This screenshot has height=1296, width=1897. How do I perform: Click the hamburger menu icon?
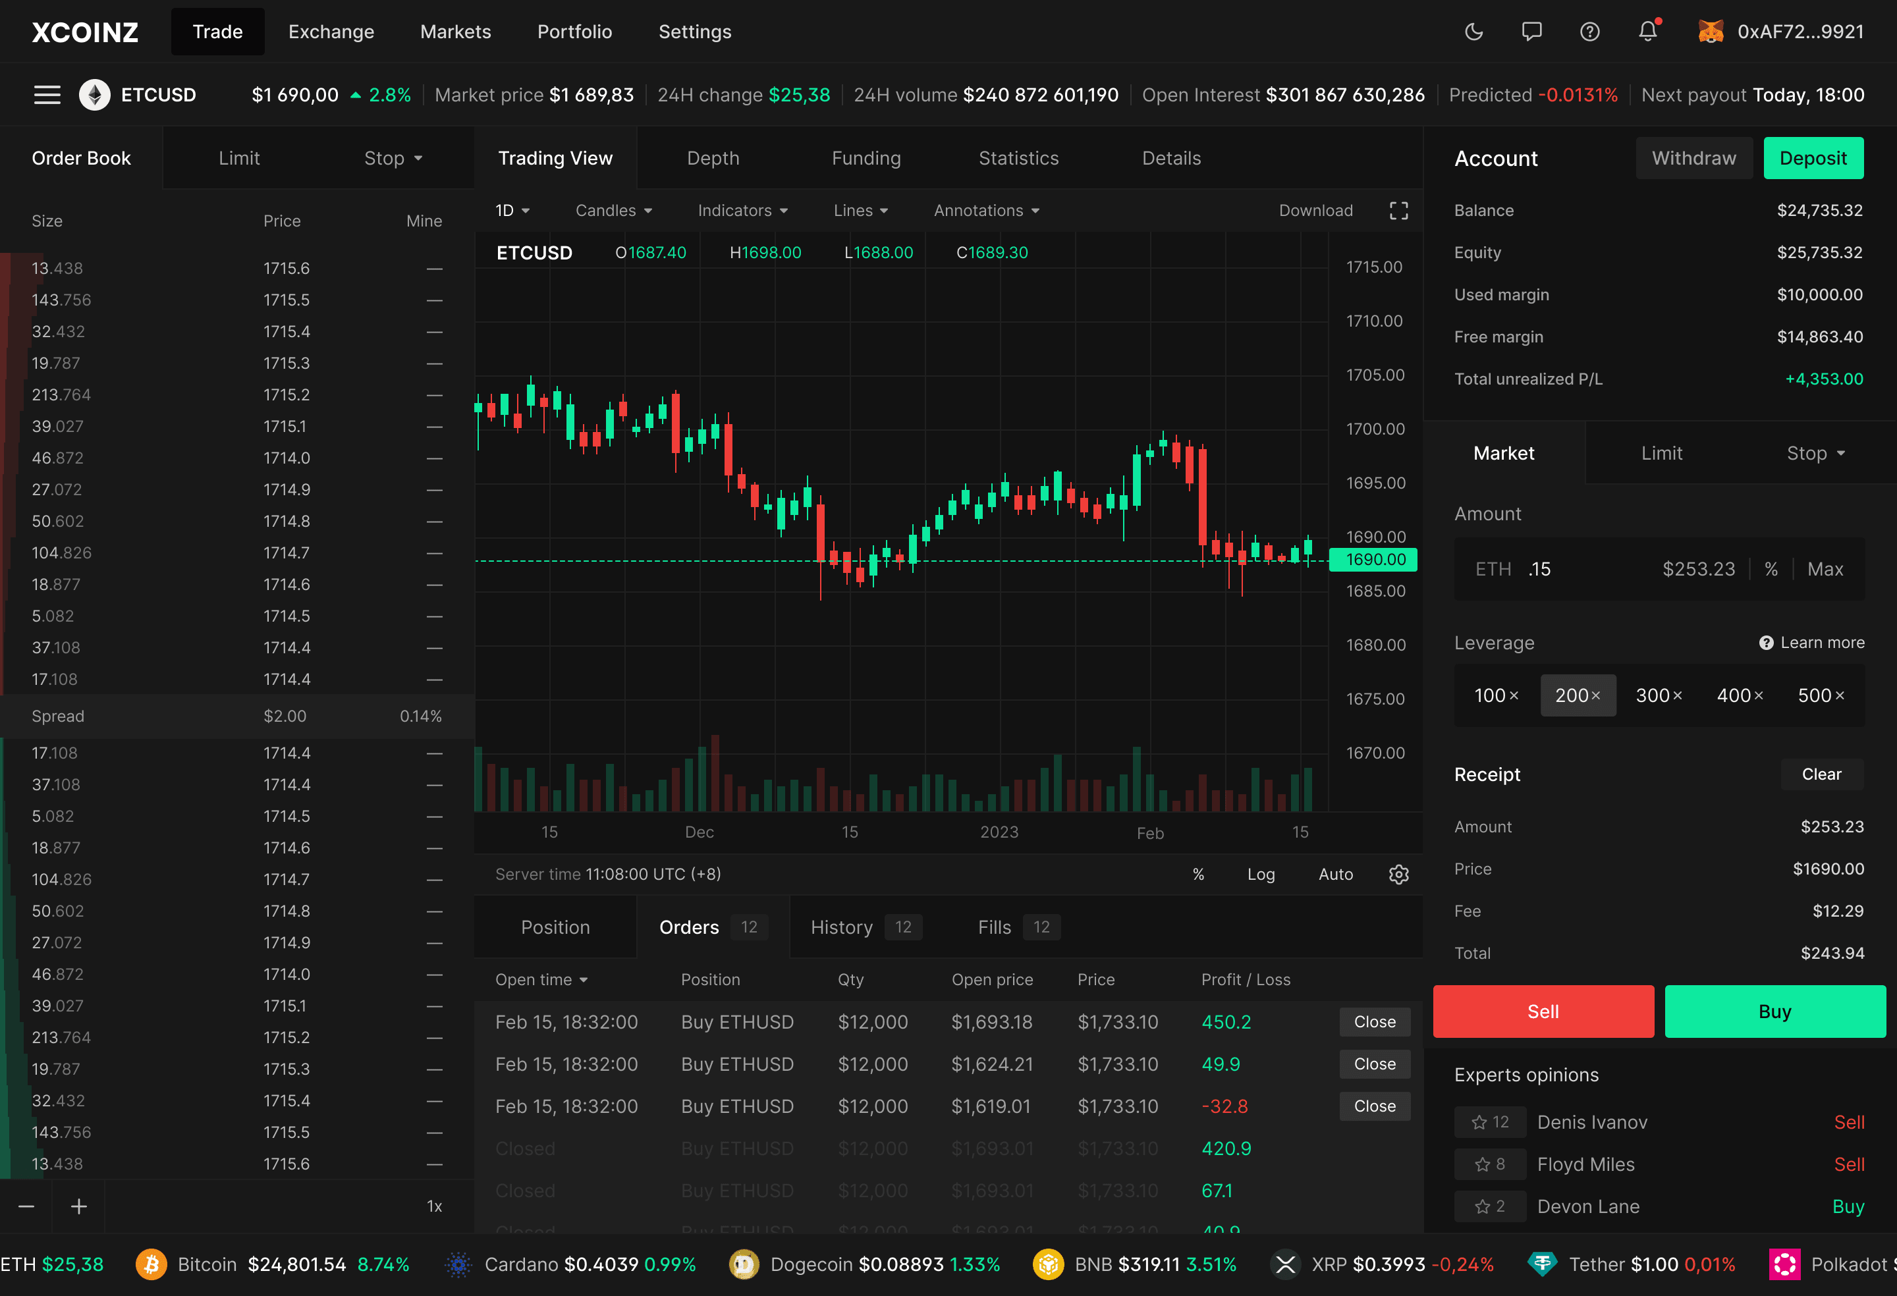[47, 94]
